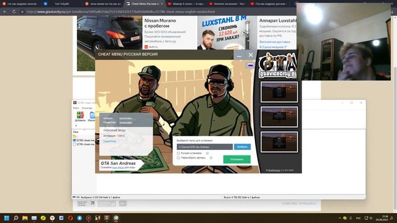This screenshot has height=223, width=397.
Task: Click the uploader name link under author
Action: 125,123
